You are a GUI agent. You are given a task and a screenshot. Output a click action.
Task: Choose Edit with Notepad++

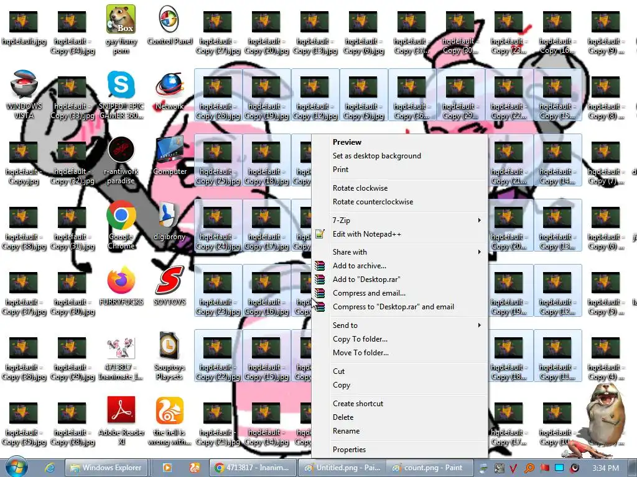(x=400, y=234)
